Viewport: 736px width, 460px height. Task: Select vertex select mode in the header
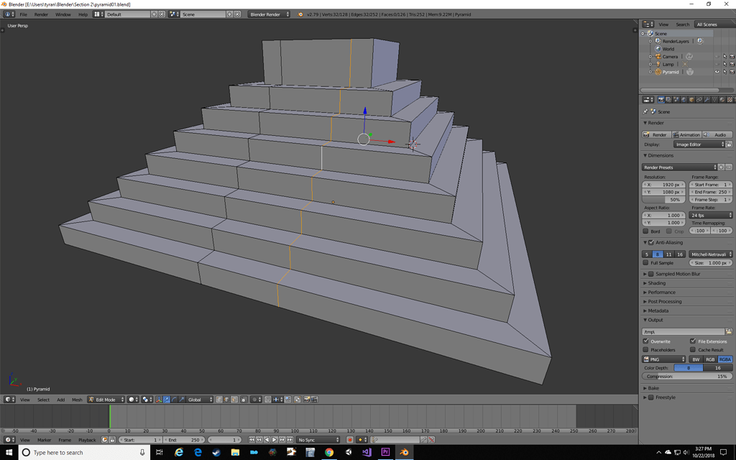tap(220, 400)
